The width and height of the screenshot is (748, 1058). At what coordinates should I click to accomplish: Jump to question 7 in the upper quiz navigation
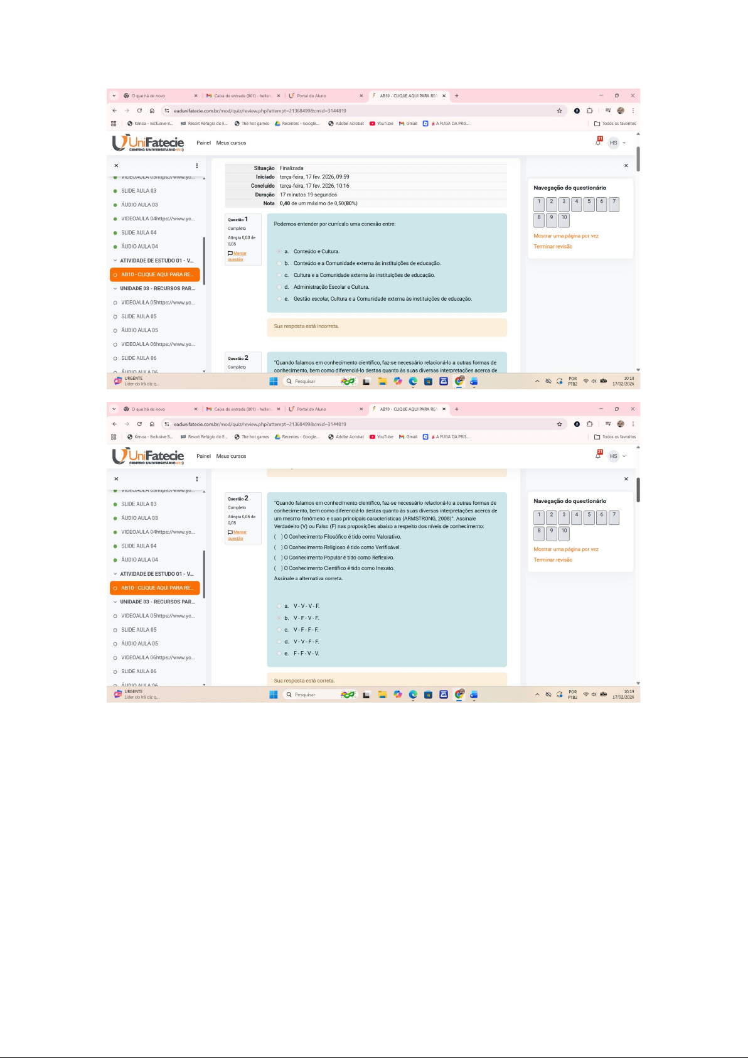(614, 204)
